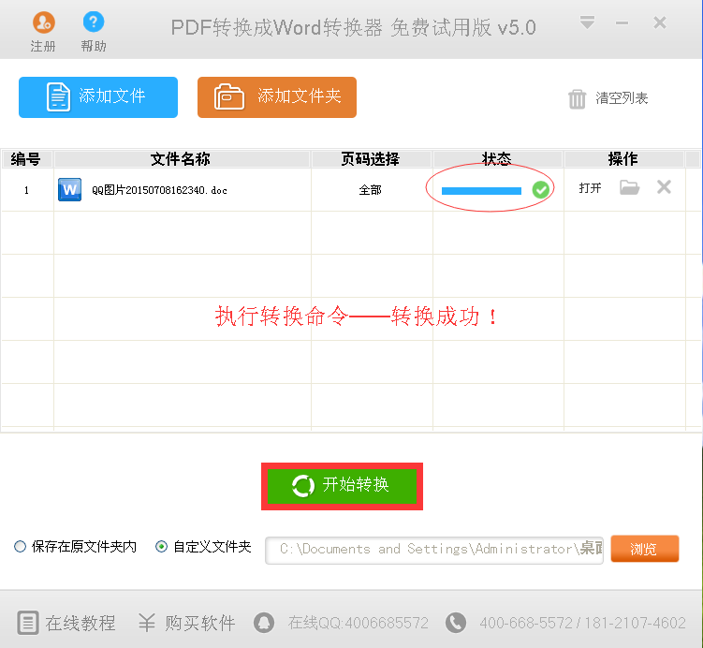Select 自定义文件夹 radio button
703x648 pixels.
[161, 547]
